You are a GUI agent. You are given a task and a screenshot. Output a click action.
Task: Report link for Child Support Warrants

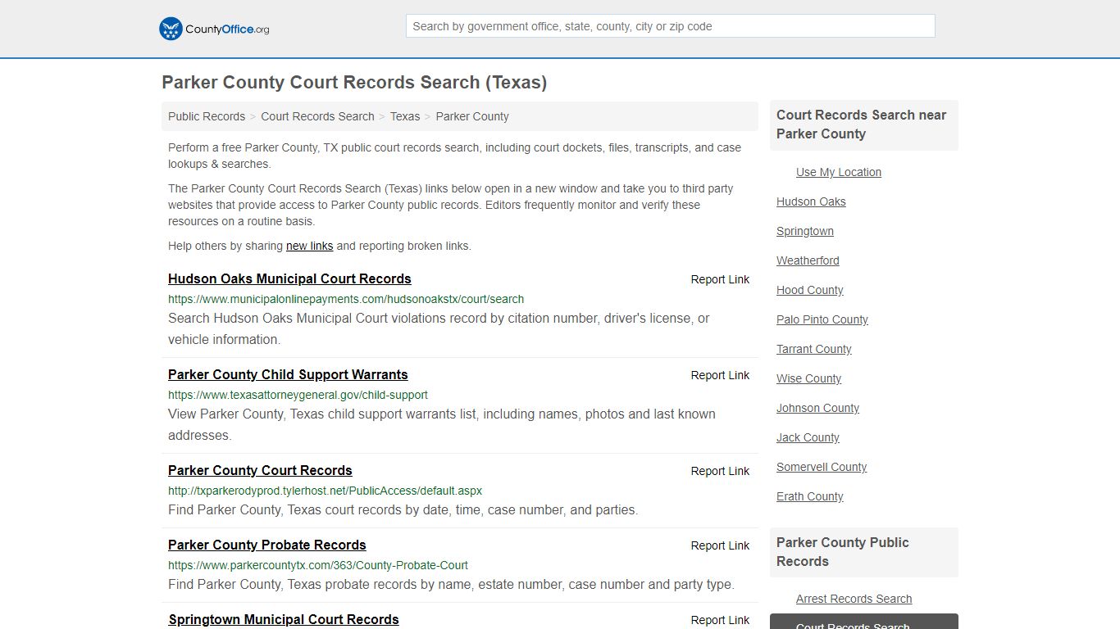tap(720, 375)
